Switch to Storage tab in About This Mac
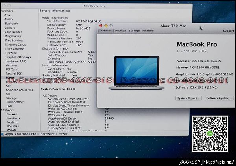This screenshot has height=166, width=236. point(134,31)
